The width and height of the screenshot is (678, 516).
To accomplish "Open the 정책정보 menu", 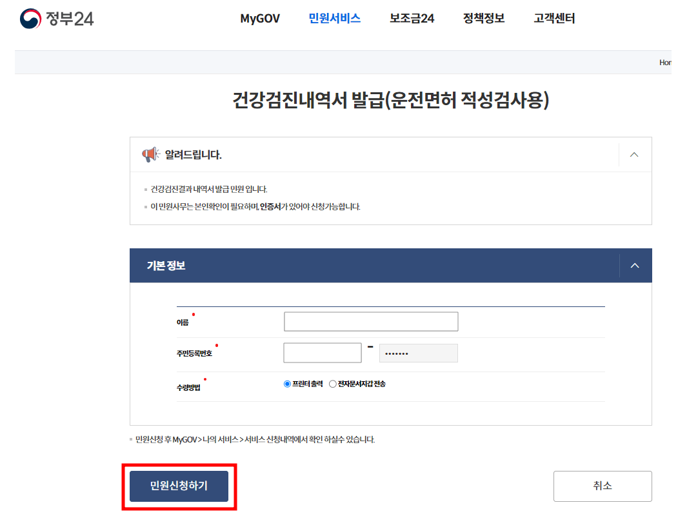I will pos(483,19).
